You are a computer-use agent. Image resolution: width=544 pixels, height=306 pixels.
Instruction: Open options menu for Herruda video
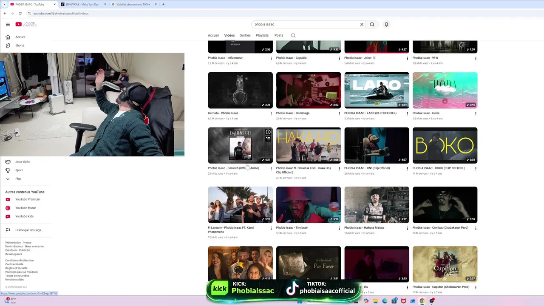tap(271, 113)
